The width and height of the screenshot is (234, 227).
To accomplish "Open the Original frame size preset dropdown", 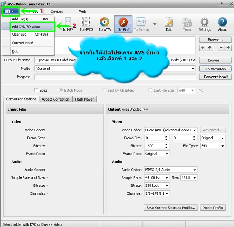I will pyautogui.click(x=213, y=138).
